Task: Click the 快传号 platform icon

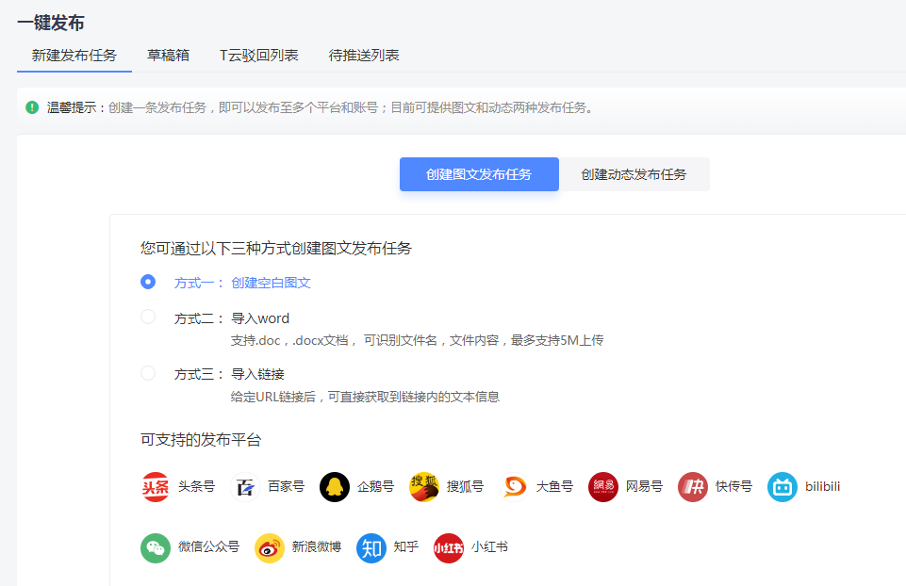Action: coord(693,487)
